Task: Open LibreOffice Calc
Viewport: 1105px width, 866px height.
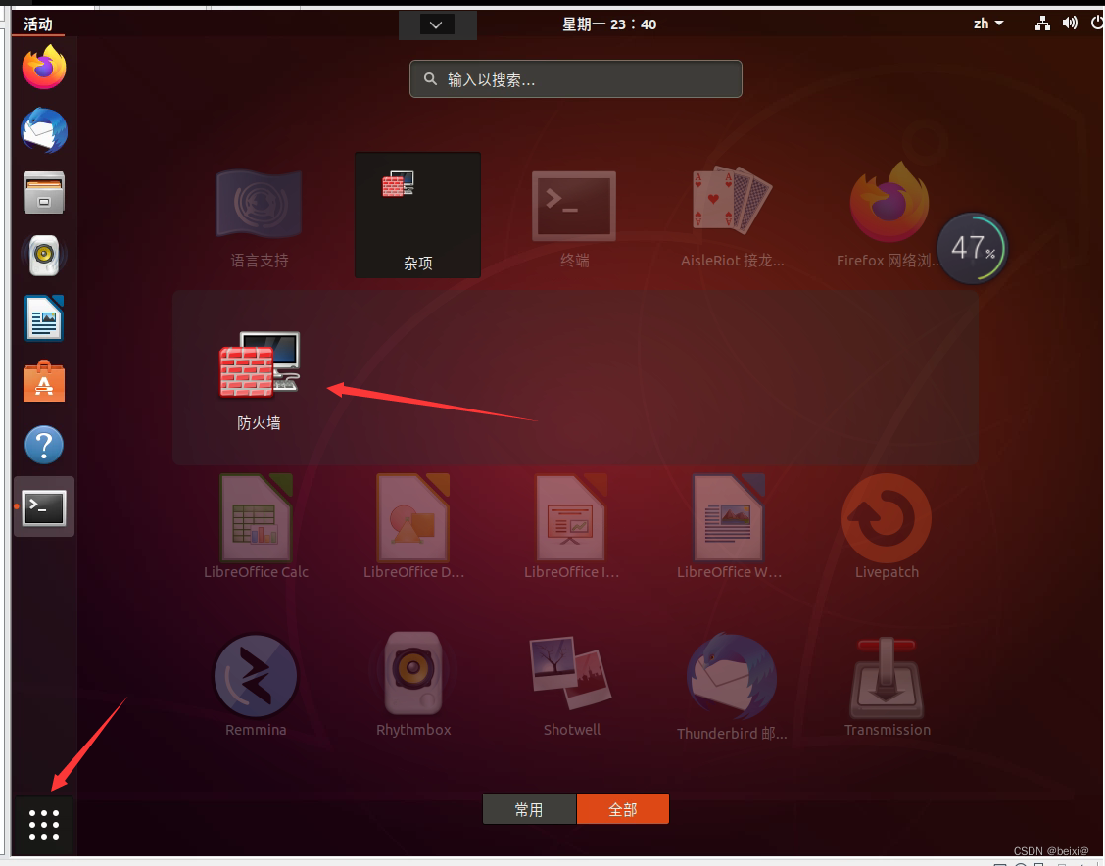Action: click(x=256, y=526)
